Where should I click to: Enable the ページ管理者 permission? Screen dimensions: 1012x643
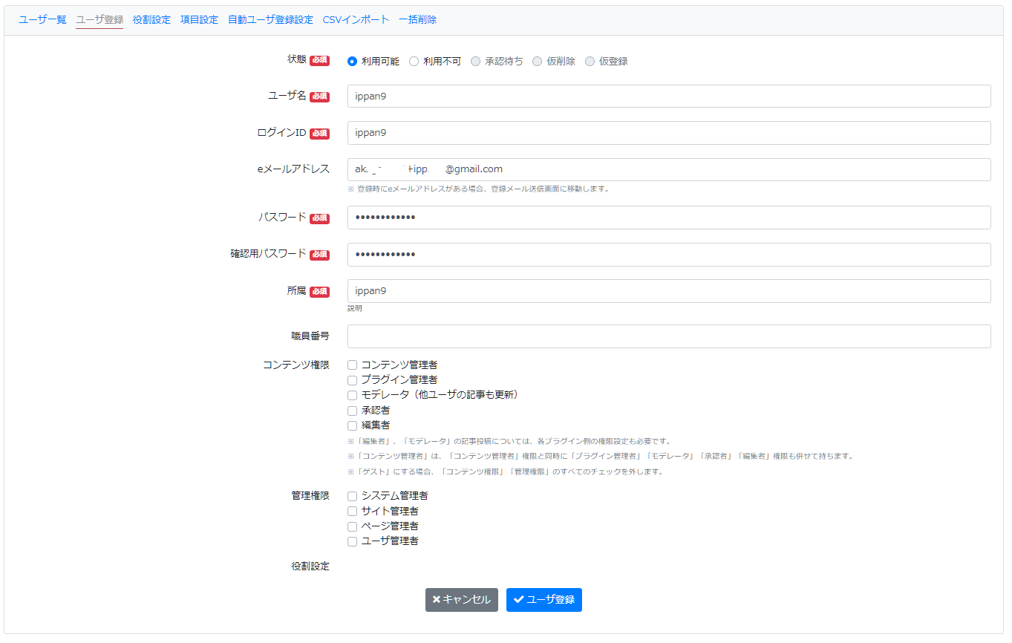(x=352, y=526)
